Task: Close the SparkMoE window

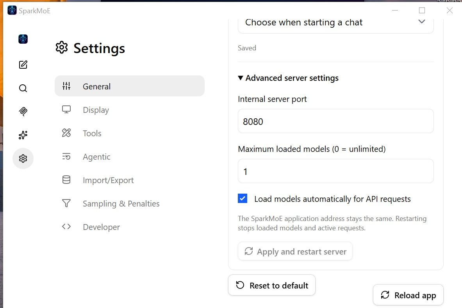Action: click(450, 10)
